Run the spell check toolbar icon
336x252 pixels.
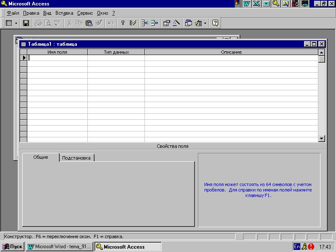tap(58, 23)
